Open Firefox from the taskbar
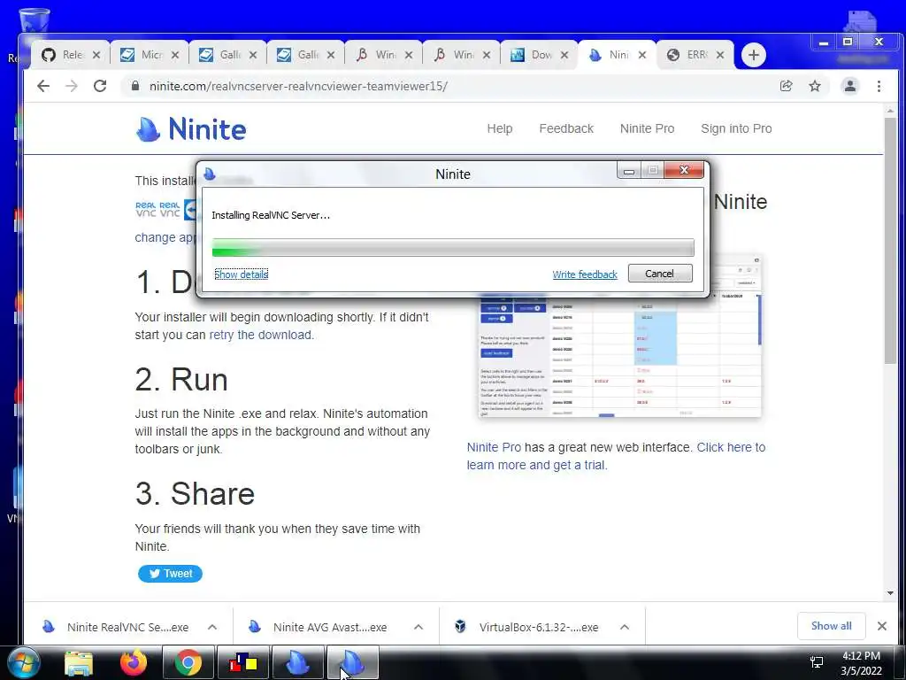The image size is (906, 680). coord(134,663)
